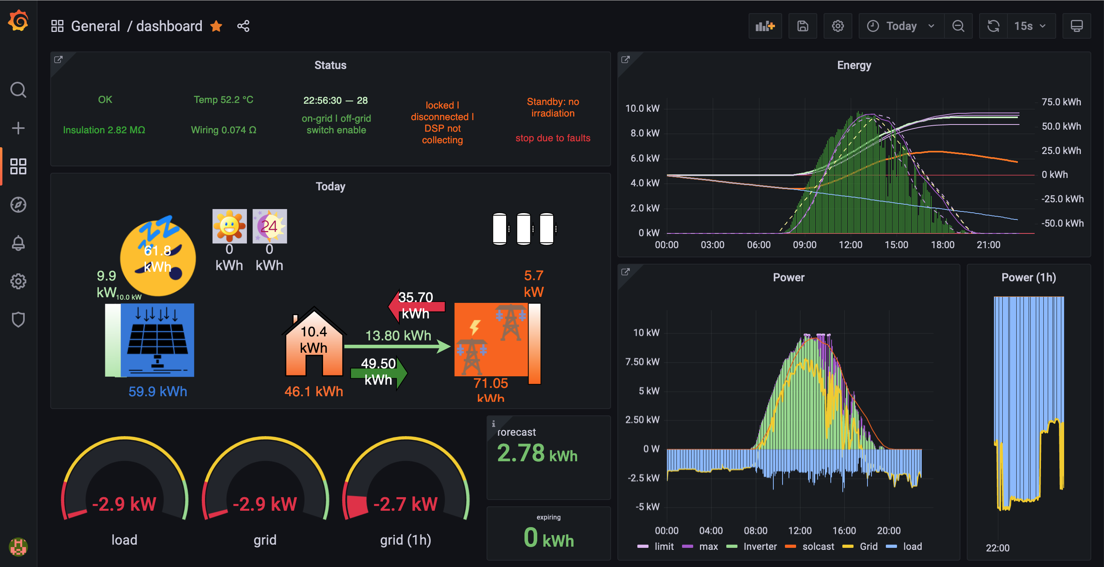1104x567 pixels.
Task: Share the dashboard using the share icon
Action: click(243, 26)
